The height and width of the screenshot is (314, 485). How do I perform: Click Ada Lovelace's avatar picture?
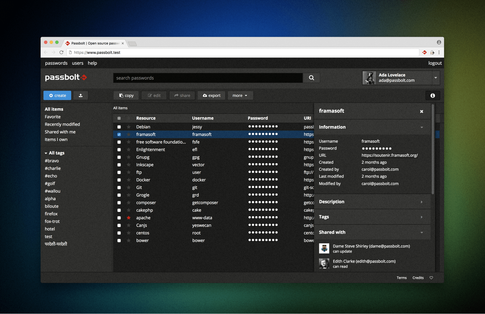point(369,78)
